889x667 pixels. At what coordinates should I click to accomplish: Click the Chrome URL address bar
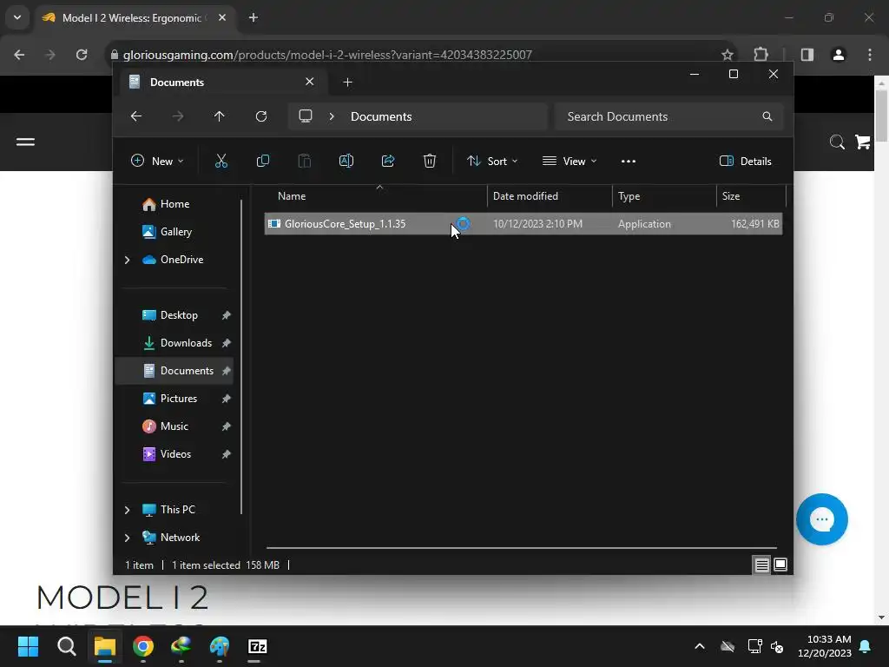419,55
